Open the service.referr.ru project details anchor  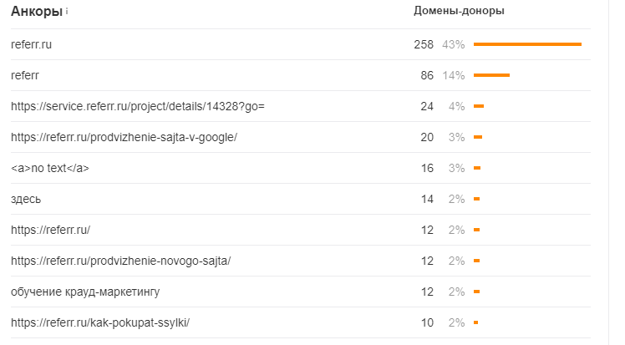138,106
